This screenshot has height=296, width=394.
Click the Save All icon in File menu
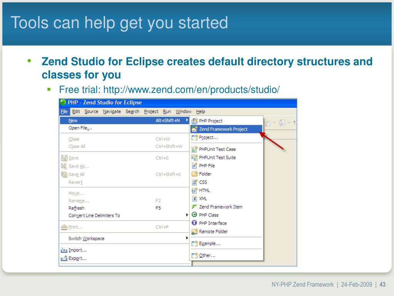(x=64, y=175)
